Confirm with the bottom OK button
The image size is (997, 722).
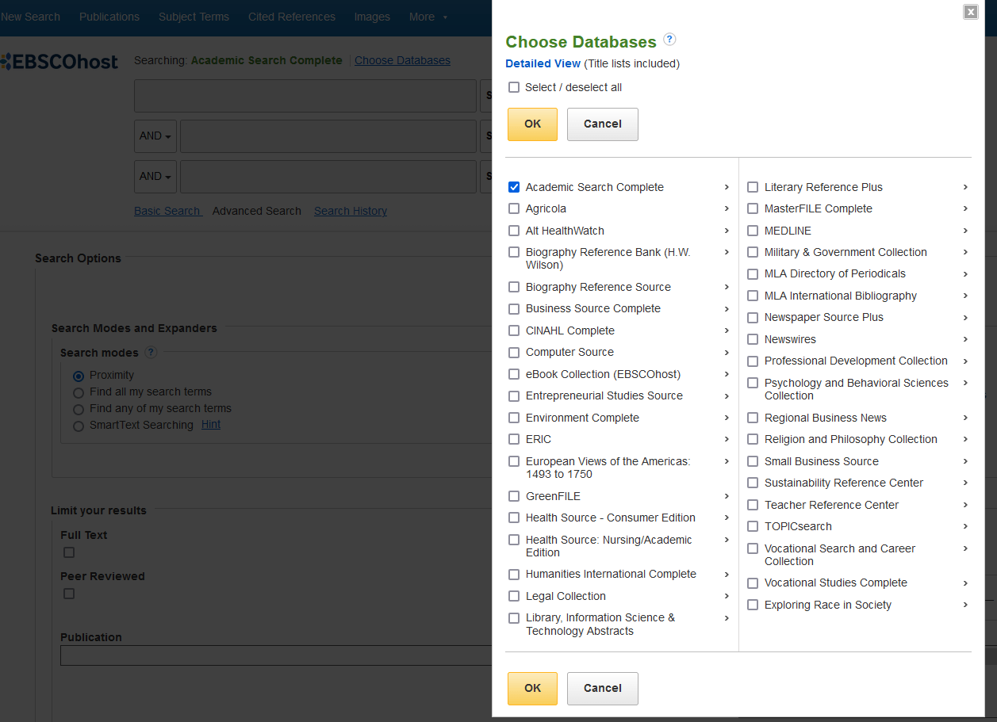(532, 689)
